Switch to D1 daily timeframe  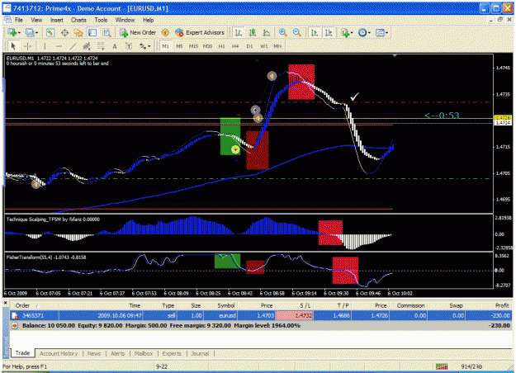tap(250, 46)
